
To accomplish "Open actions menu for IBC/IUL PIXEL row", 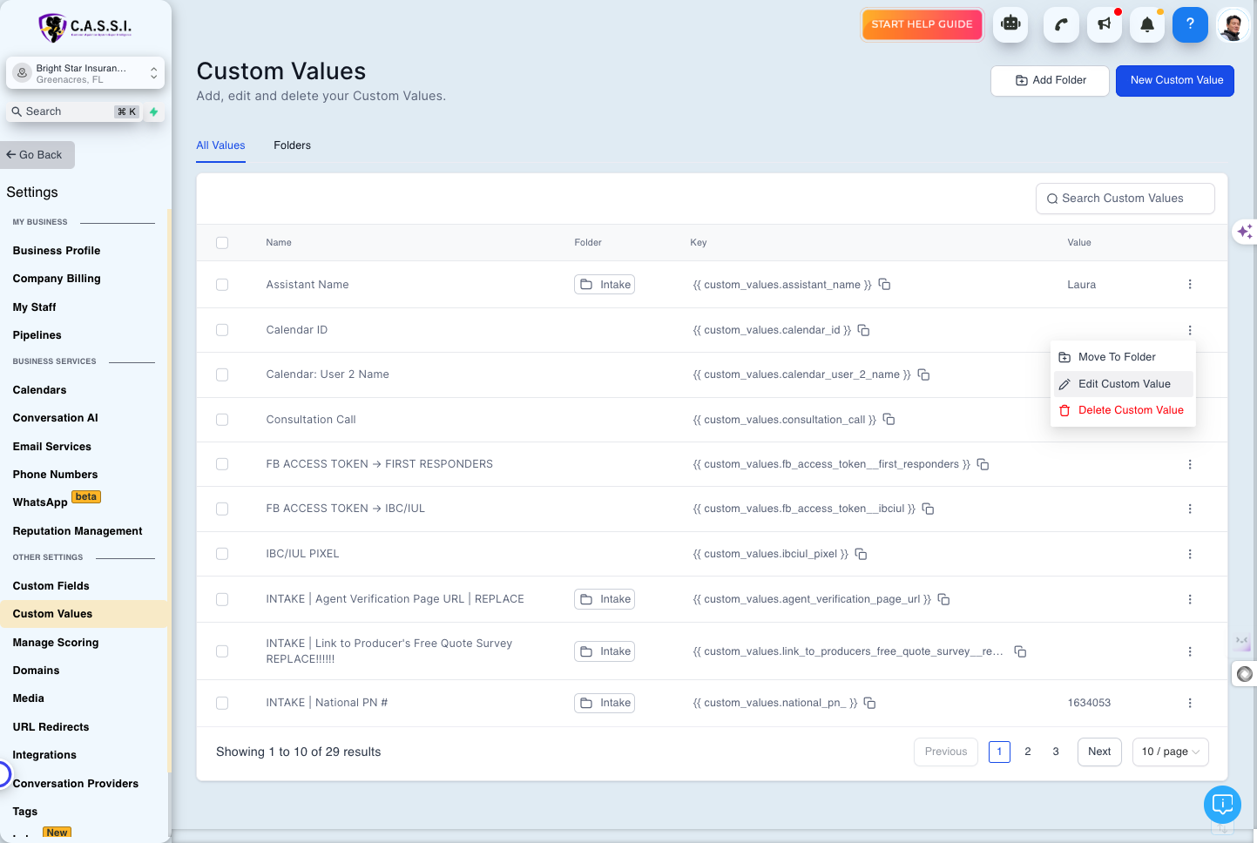I will coord(1190,554).
